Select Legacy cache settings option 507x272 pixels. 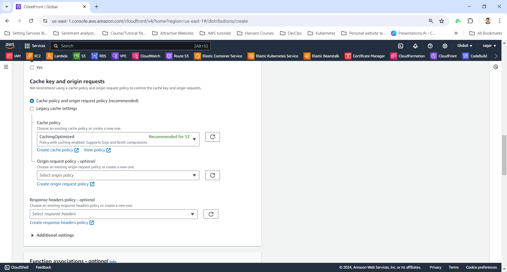tap(32, 109)
